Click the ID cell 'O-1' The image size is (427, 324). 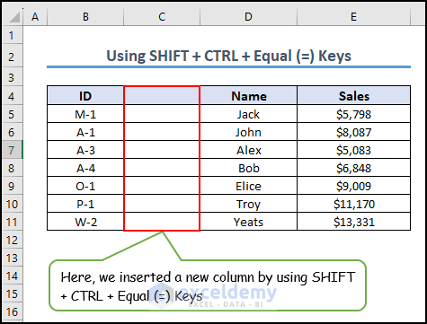[x=85, y=186]
